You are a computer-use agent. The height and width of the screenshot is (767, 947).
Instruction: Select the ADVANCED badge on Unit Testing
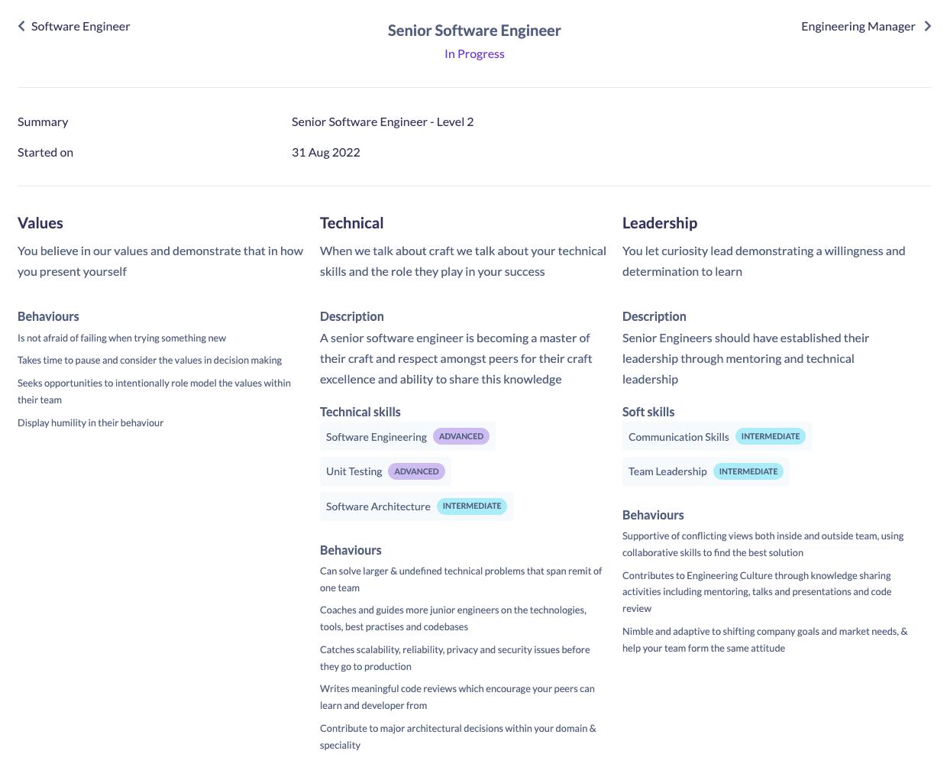[x=416, y=471]
